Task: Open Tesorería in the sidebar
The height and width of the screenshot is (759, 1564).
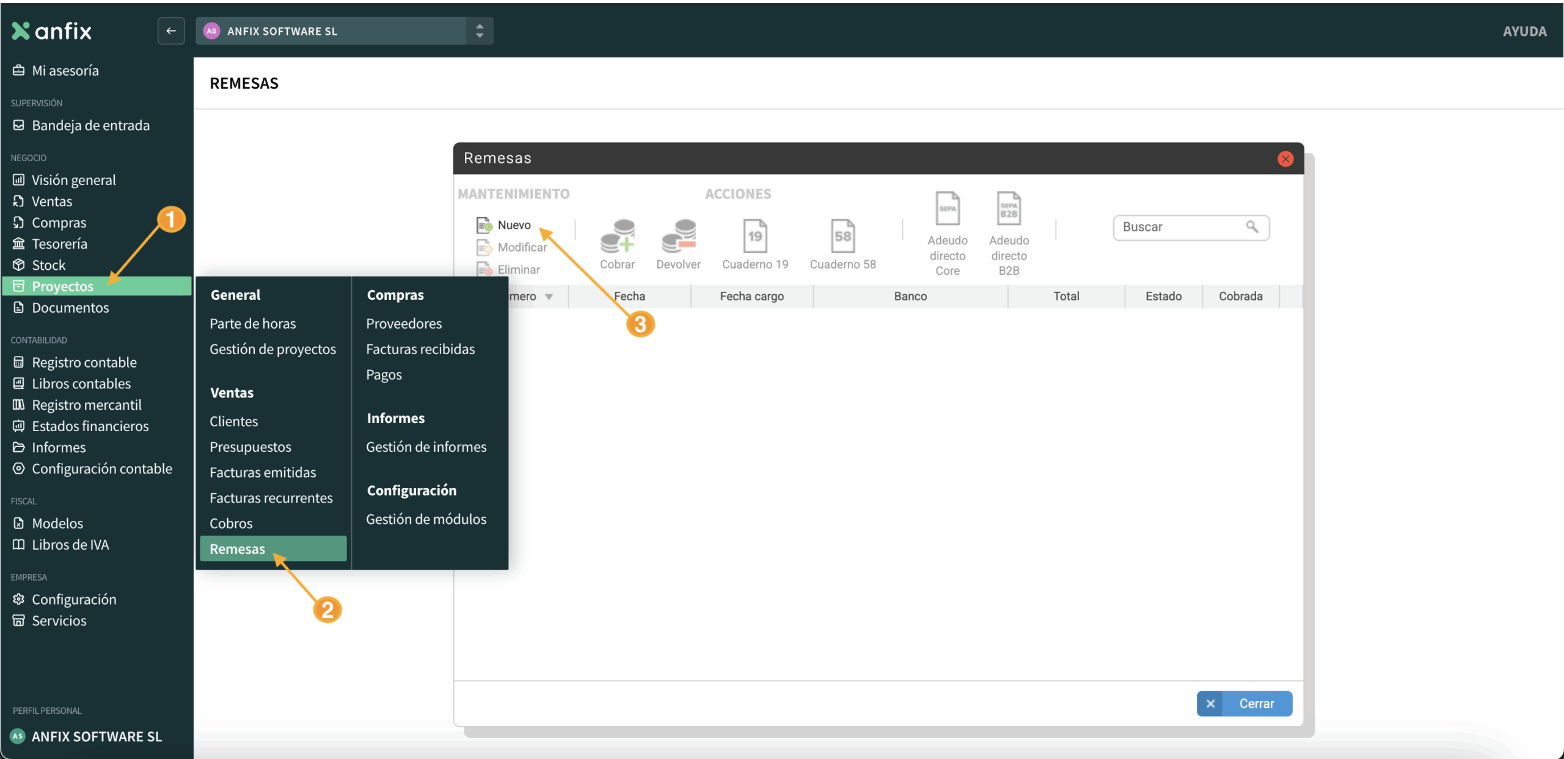Action: (x=59, y=244)
